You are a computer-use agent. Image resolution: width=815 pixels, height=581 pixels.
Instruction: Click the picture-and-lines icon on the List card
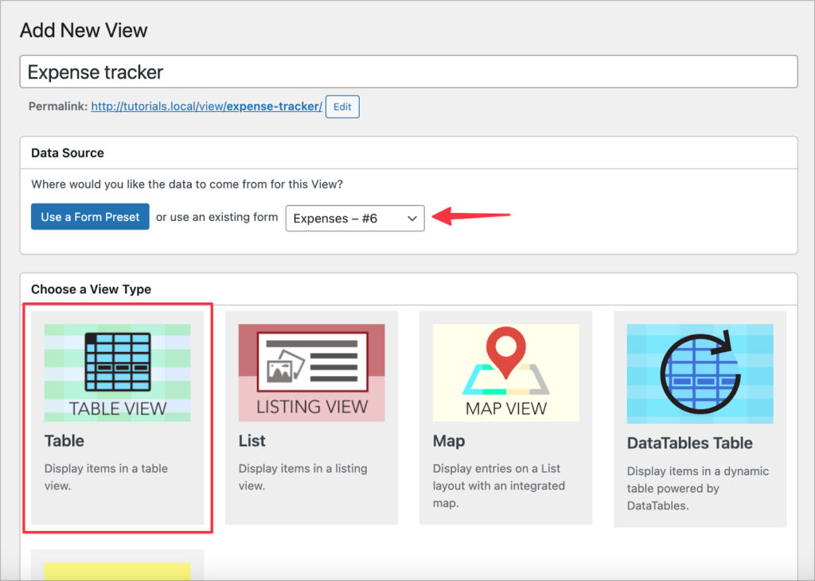coord(311,366)
